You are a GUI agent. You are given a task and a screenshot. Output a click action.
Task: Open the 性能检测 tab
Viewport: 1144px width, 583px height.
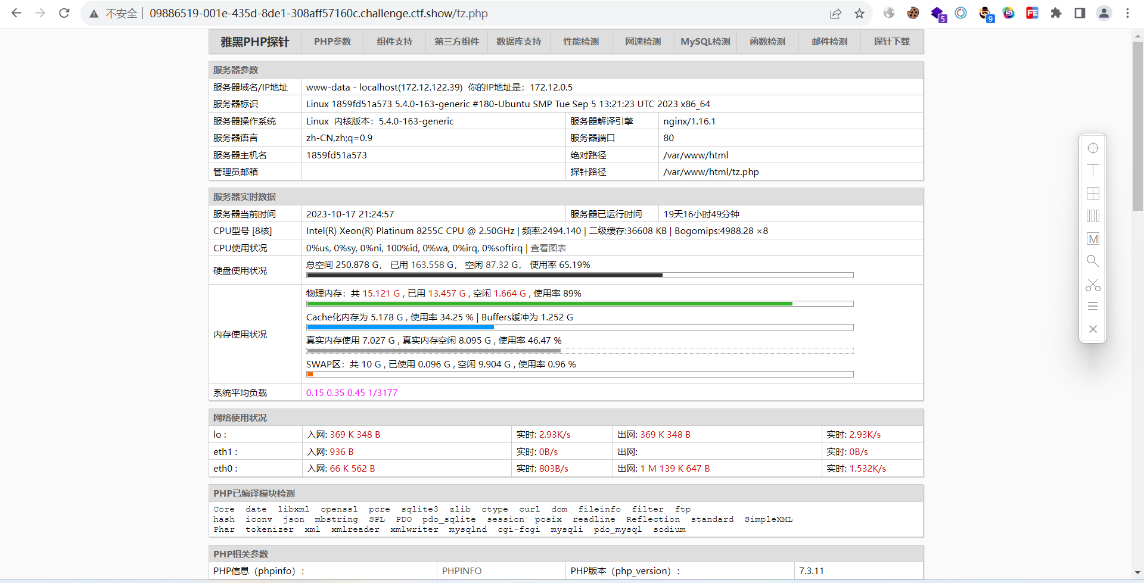[x=581, y=42]
